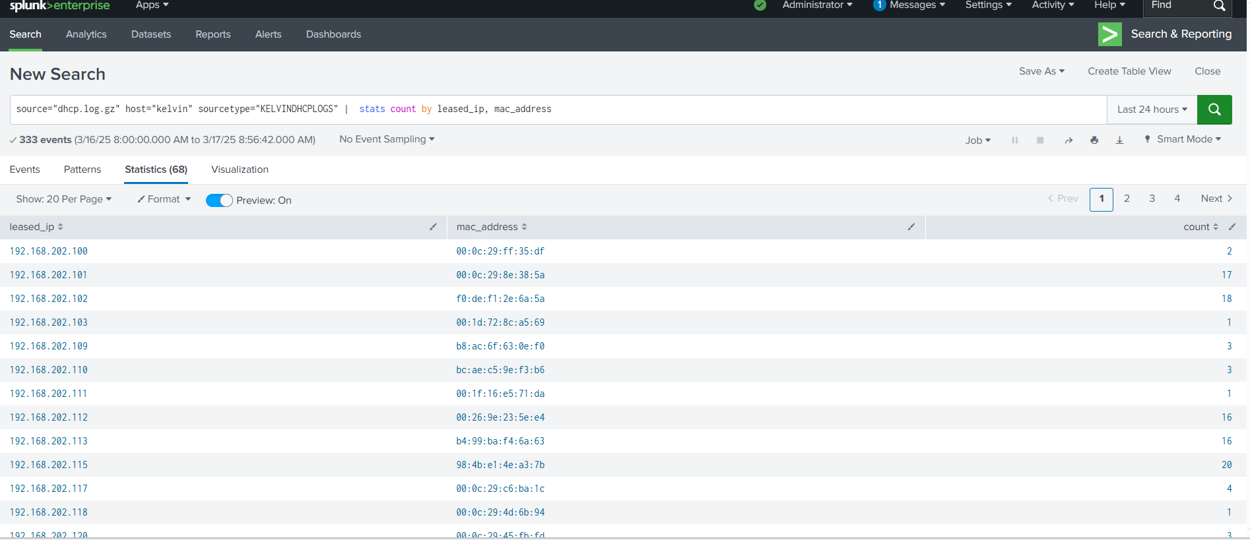Click the green health status icon
The width and height of the screenshot is (1250, 540).
(x=760, y=5)
